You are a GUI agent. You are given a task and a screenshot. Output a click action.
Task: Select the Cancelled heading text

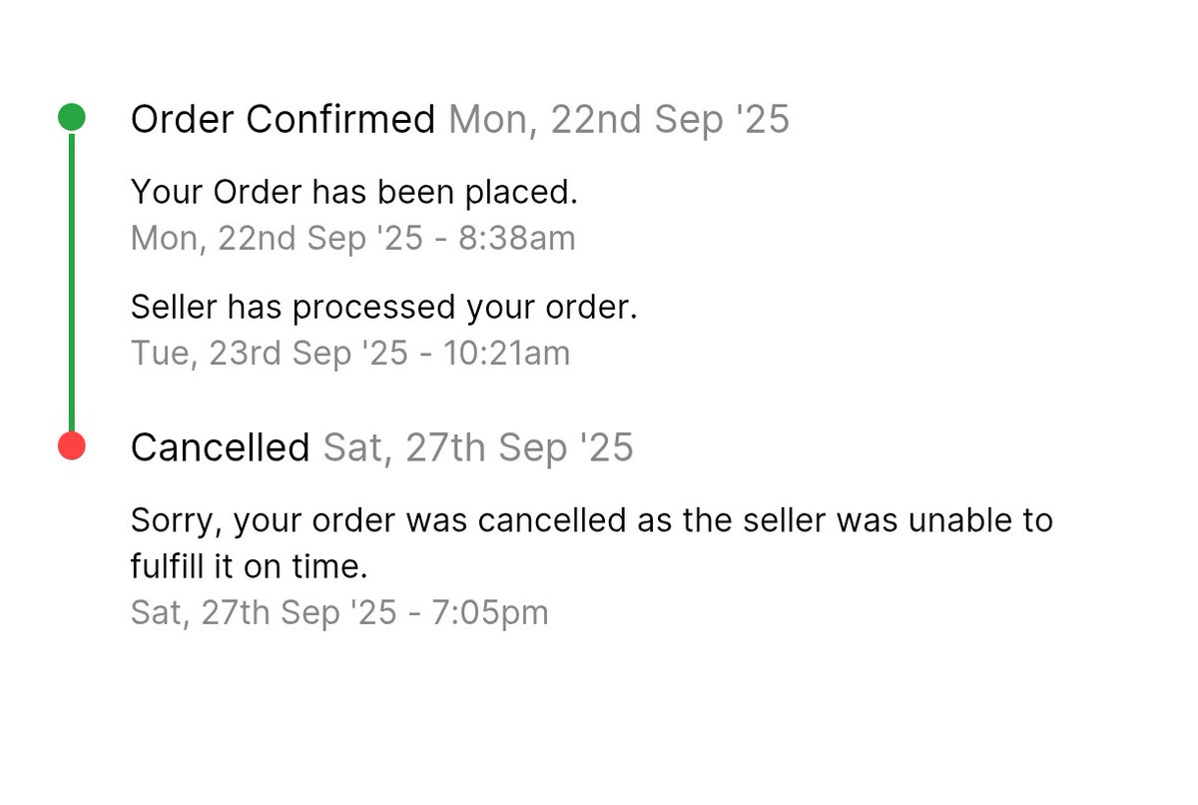coord(220,447)
